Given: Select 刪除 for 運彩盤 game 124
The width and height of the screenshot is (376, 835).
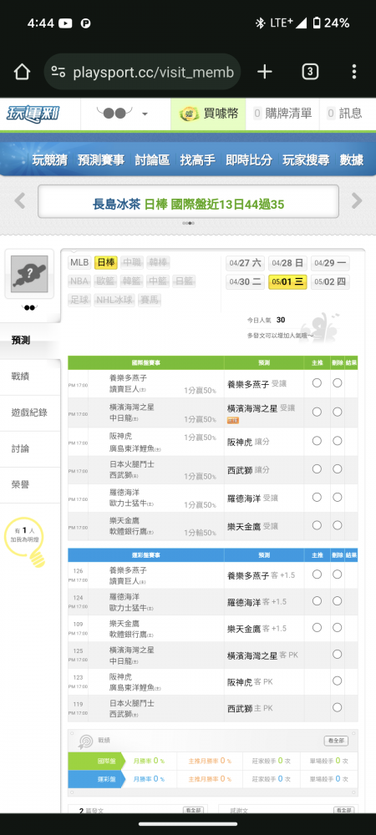Looking at the screenshot, I should (337, 600).
